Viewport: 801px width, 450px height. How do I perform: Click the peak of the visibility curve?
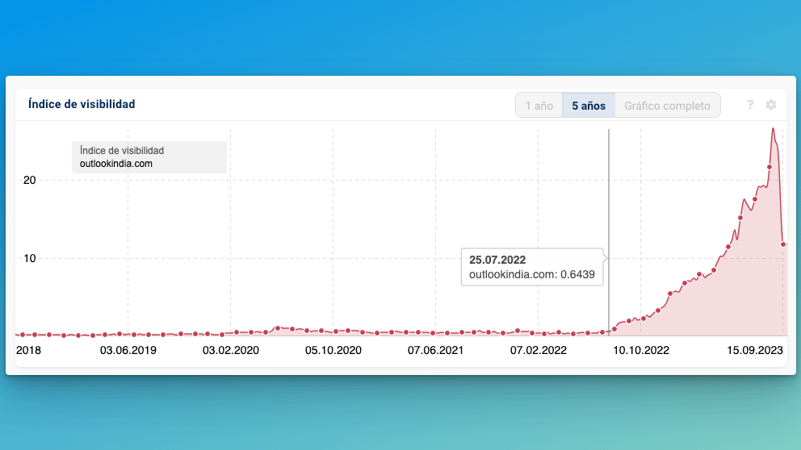coord(773,129)
